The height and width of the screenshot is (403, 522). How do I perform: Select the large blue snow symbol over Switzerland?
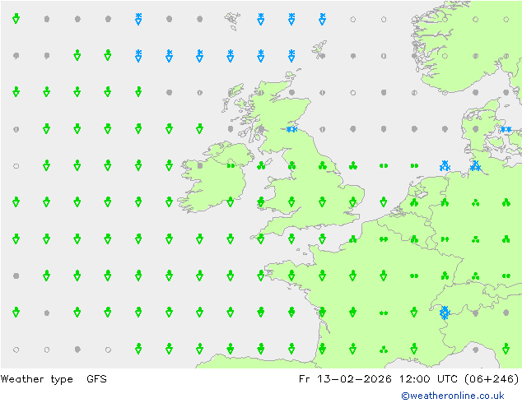coord(445,313)
